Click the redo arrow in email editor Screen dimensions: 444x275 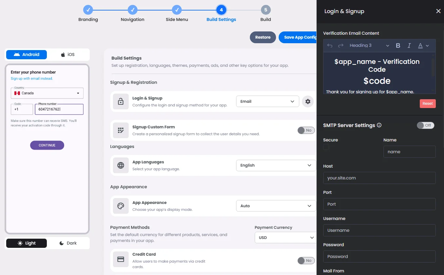pos(341,46)
